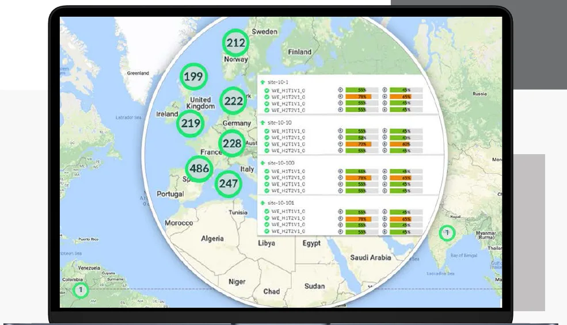Click status check of site-10-10 WE_H2T1V1_0
The image size is (567, 325).
pos(267,144)
